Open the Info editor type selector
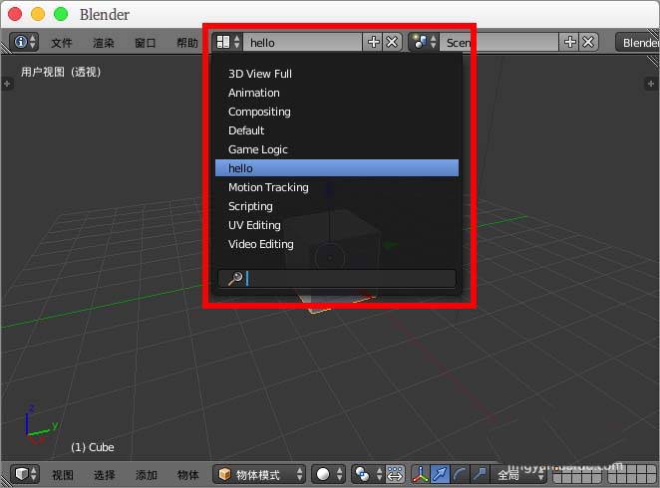Screen dimensions: 660x488 24,42
